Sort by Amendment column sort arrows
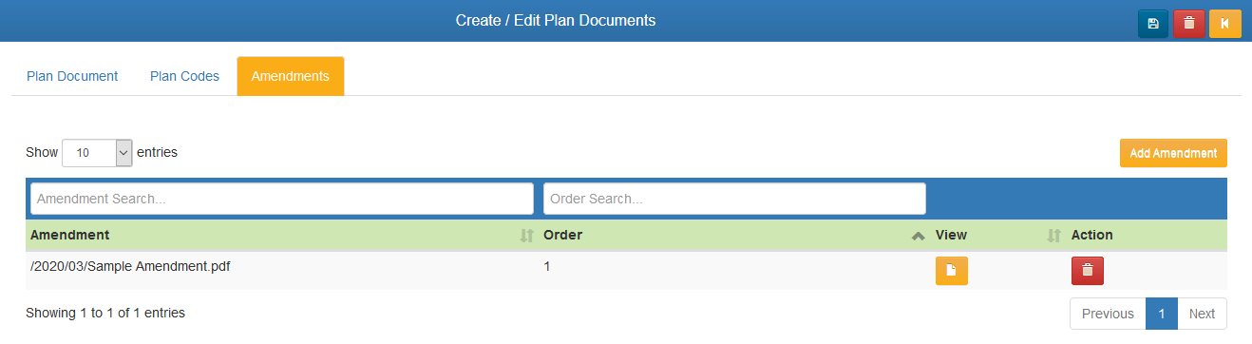1252x344 pixels. click(527, 236)
